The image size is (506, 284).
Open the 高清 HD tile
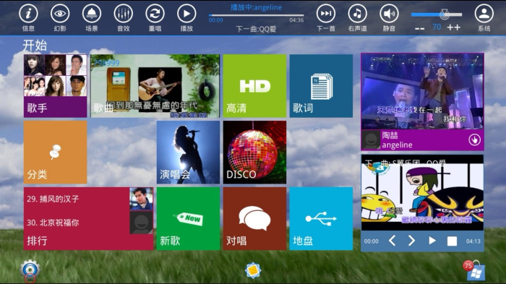pyautogui.click(x=254, y=86)
